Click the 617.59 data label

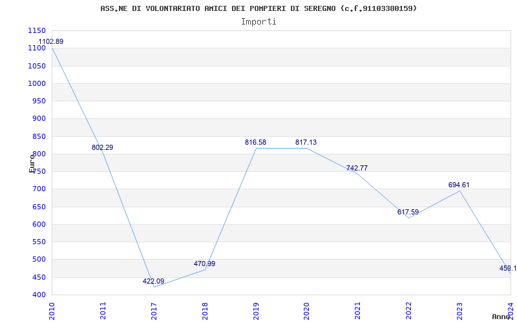[408, 213]
